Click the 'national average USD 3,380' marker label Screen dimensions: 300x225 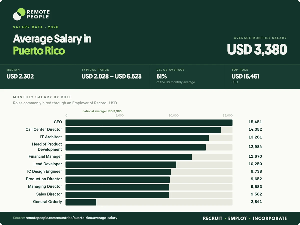pos(102,111)
